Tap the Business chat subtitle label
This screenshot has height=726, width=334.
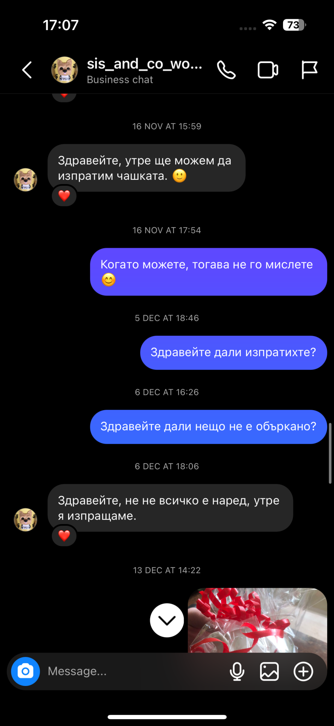(x=120, y=80)
